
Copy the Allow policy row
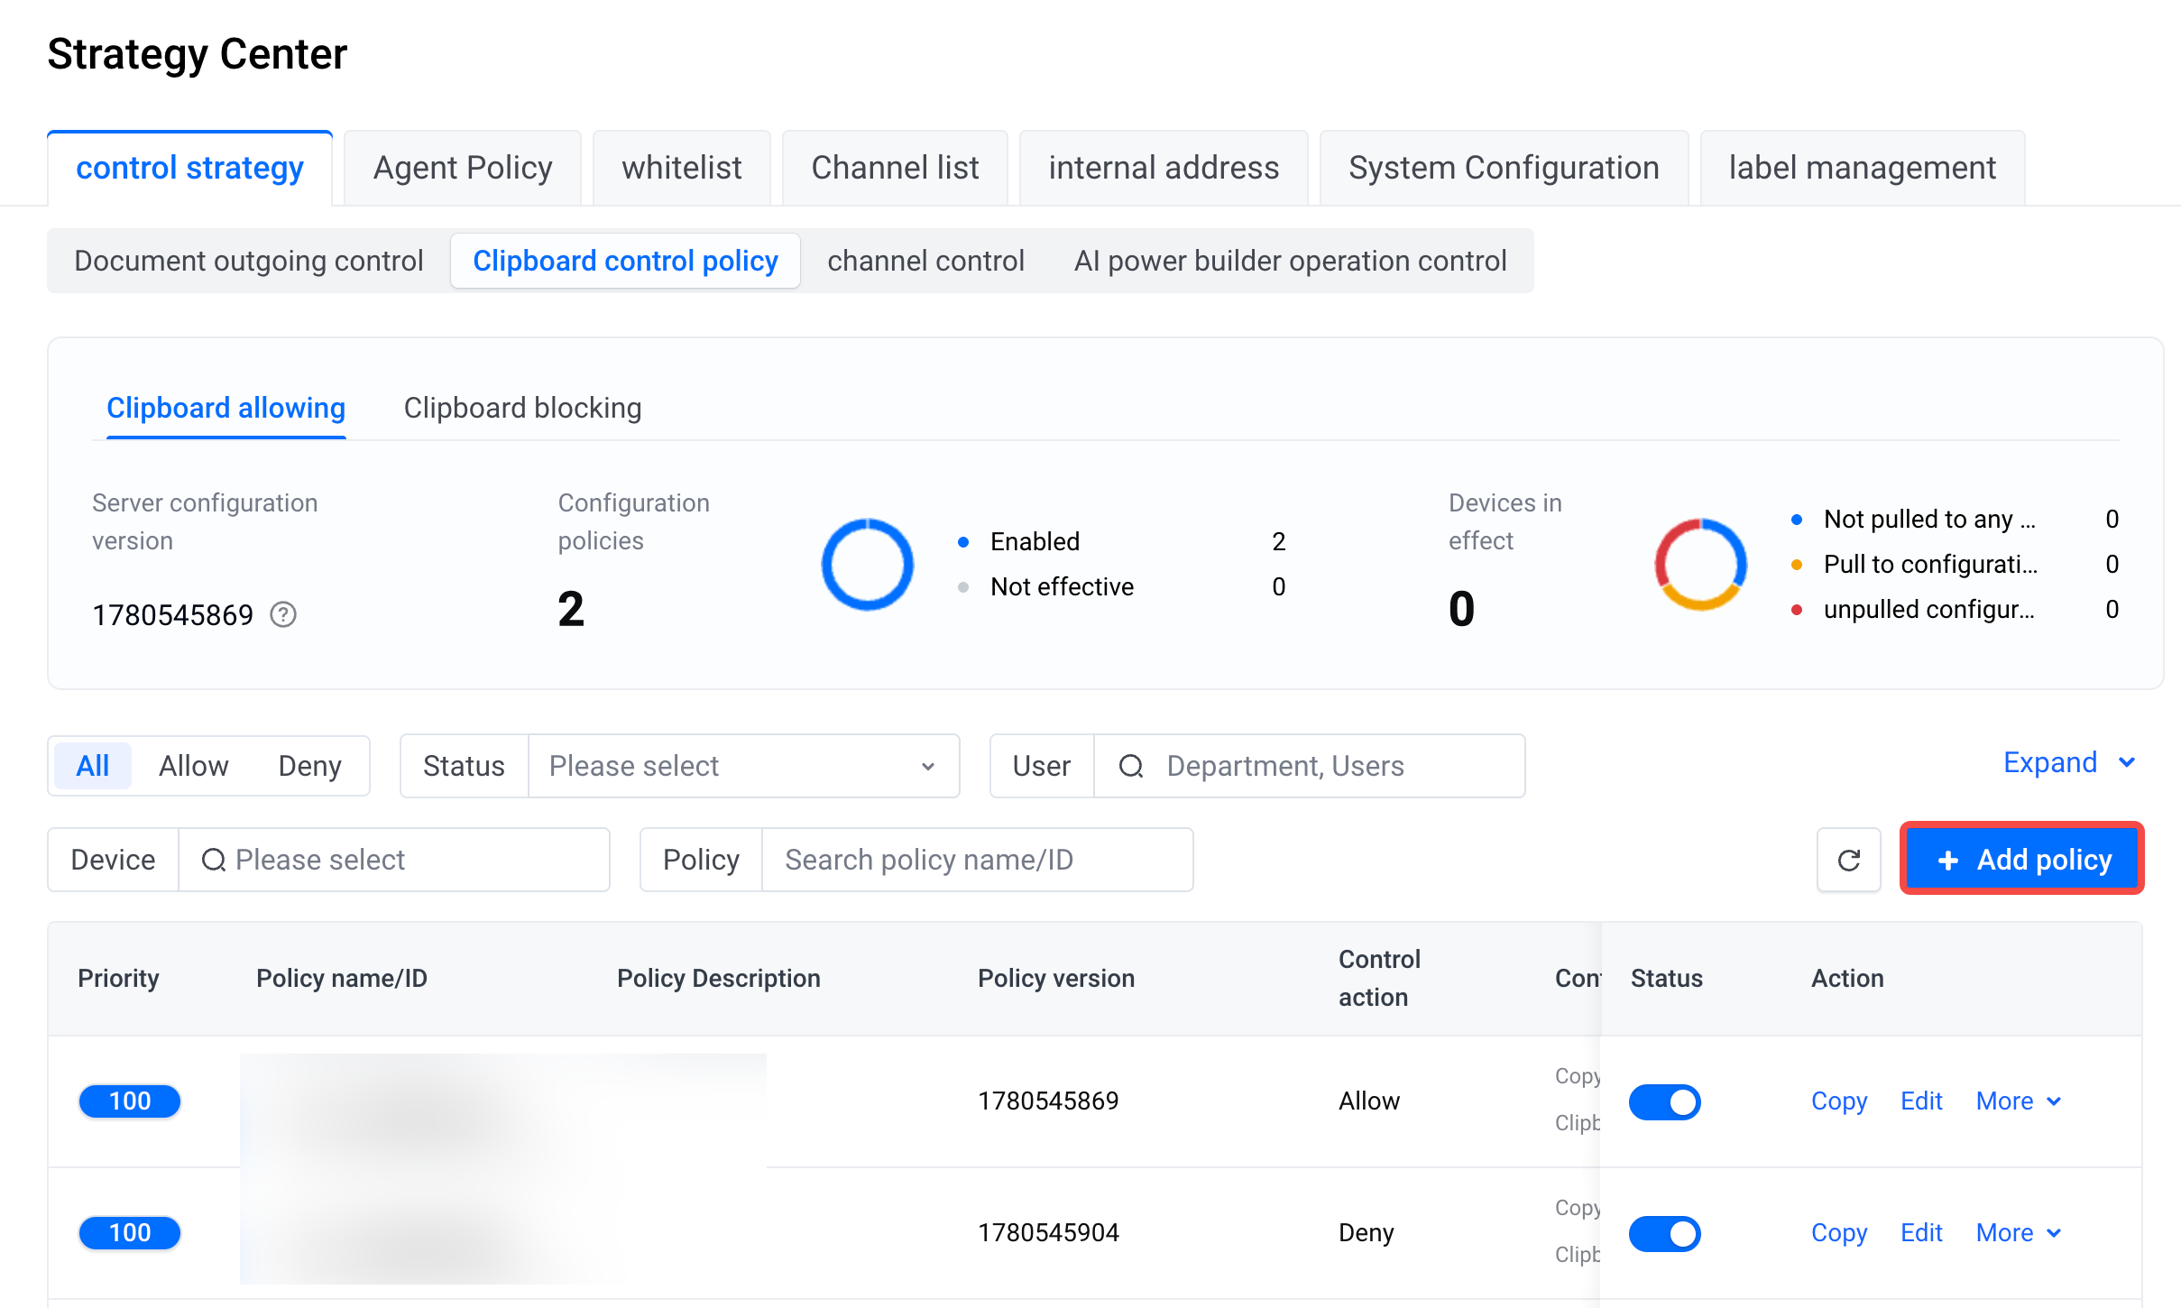[x=1839, y=1101]
